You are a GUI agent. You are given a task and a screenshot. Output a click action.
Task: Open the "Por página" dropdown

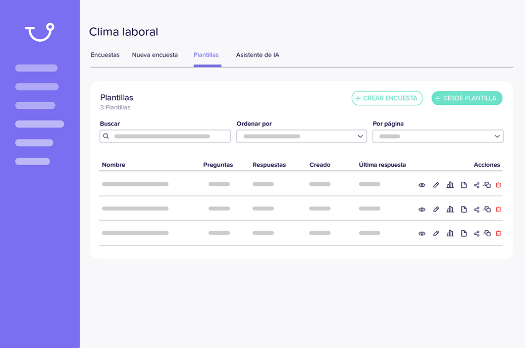(x=438, y=136)
